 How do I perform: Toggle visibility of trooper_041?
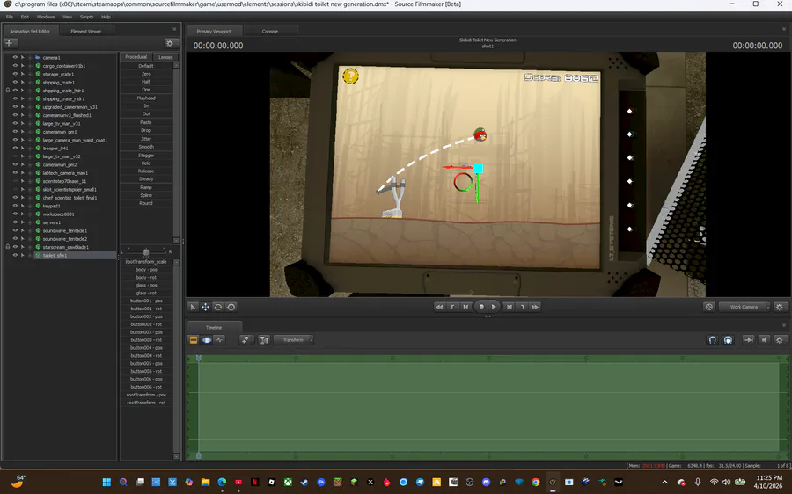[x=15, y=149]
